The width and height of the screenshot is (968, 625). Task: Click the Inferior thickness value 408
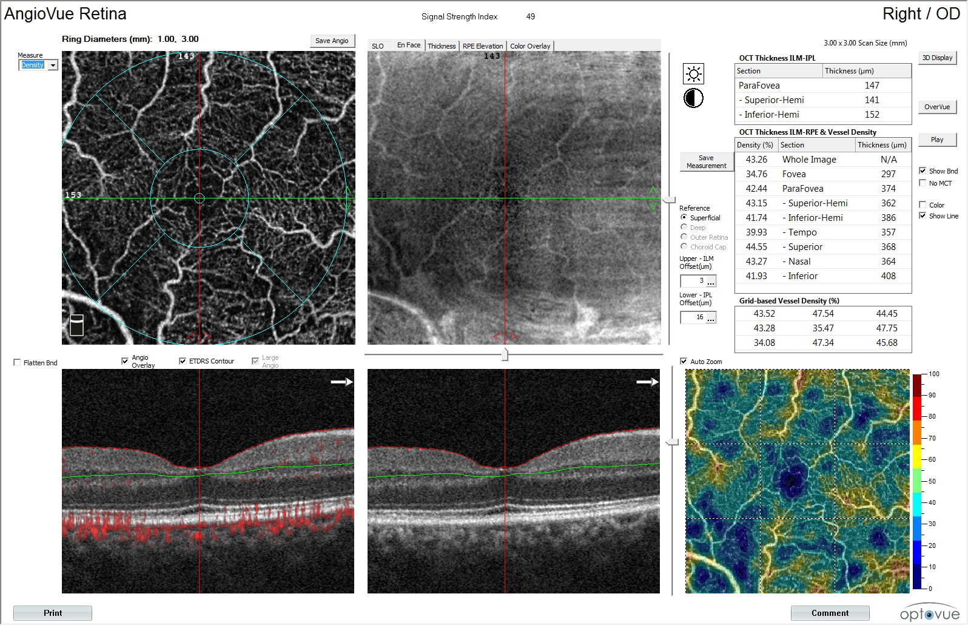[x=888, y=276]
